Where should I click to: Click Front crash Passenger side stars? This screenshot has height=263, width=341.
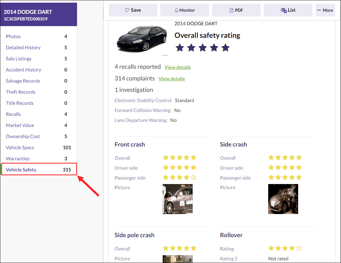(x=179, y=177)
